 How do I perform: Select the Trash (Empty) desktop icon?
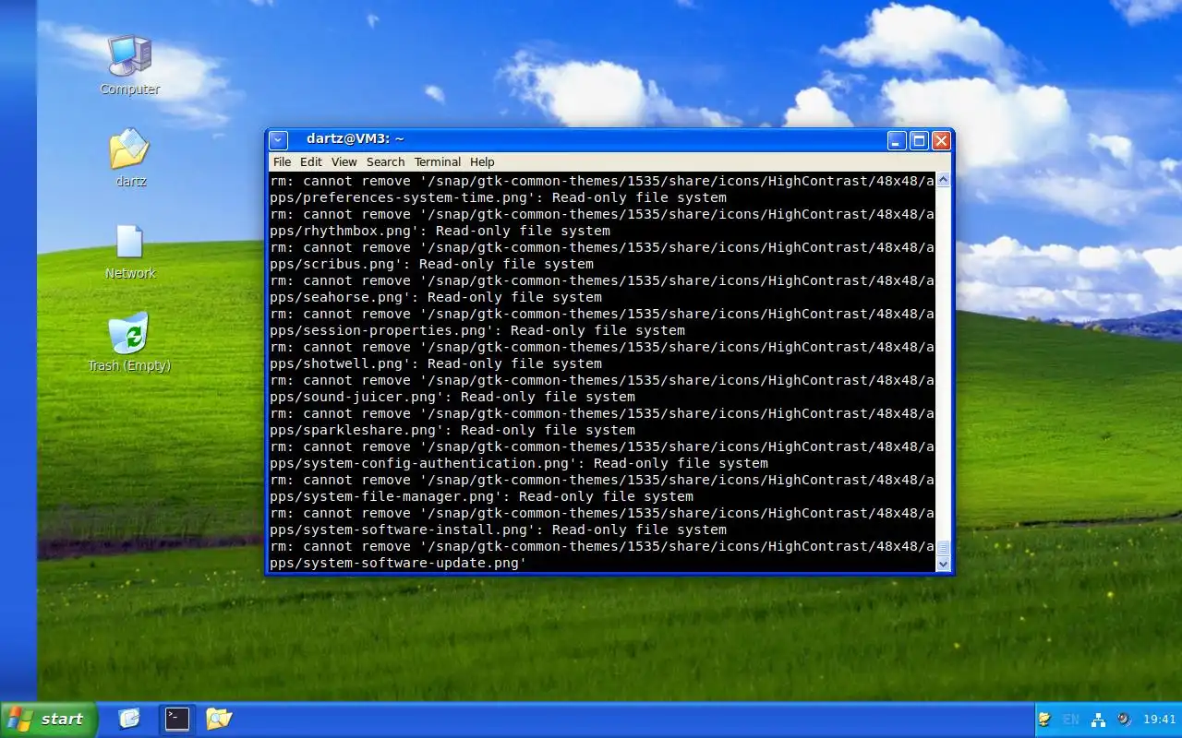coord(129,342)
